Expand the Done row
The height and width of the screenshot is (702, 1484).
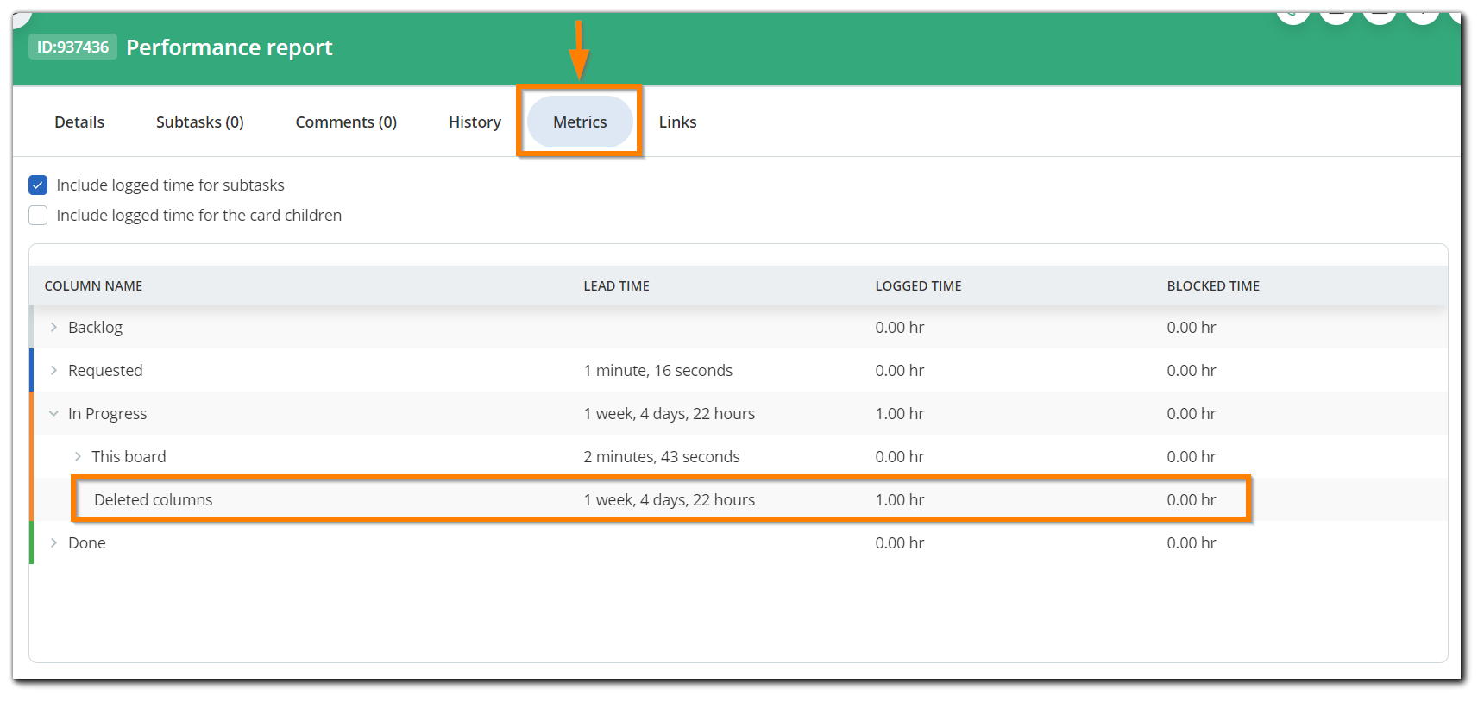[53, 542]
